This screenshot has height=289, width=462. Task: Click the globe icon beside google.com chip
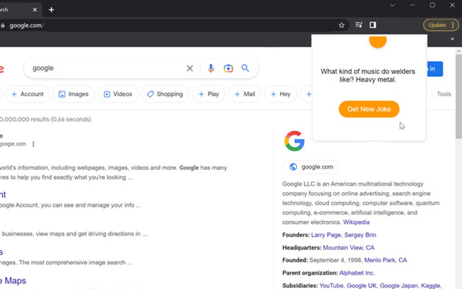click(293, 167)
